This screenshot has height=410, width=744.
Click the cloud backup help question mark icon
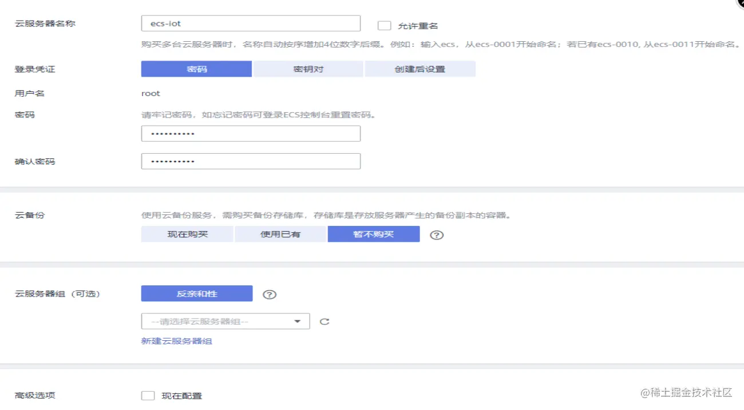(437, 235)
